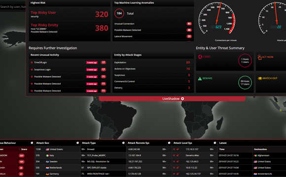Click the lock icon in 10.0.112.22 row
Viewport: 286px width, 177px height.
pyautogui.click(x=178, y=168)
